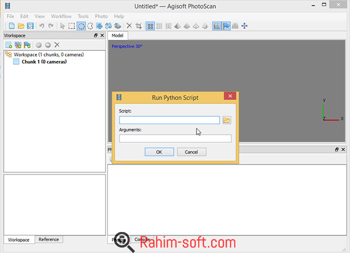Save the project with floppy disk icon

[30, 26]
